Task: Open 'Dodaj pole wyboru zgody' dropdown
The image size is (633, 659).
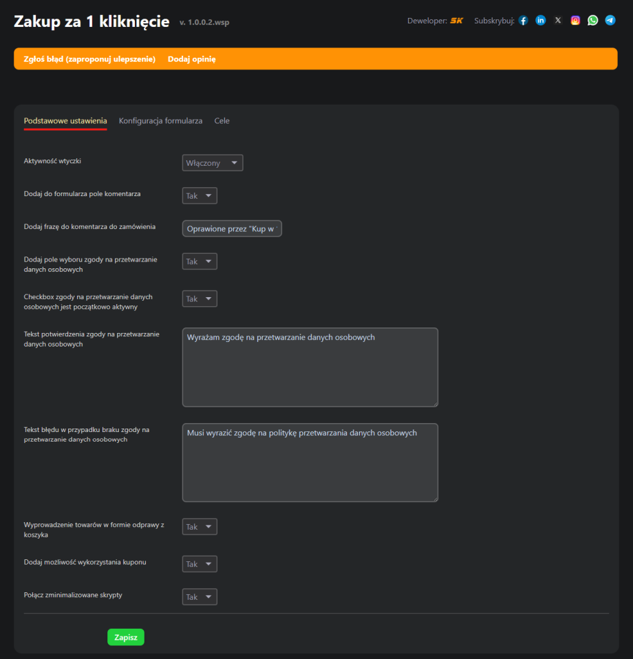Action: click(200, 261)
